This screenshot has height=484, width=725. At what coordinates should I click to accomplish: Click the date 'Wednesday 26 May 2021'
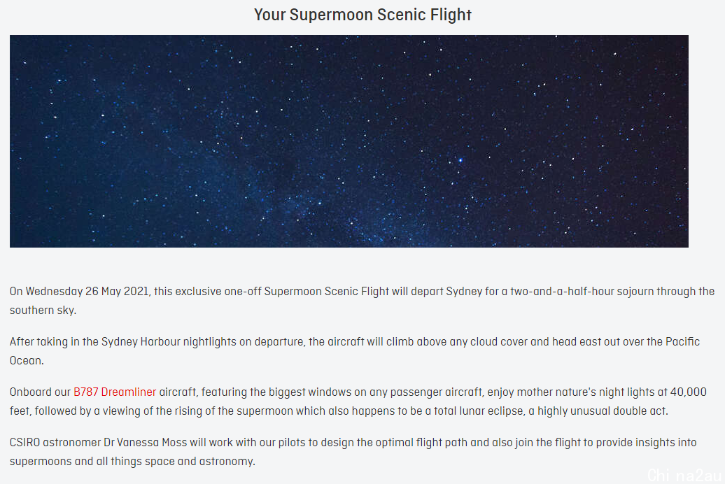coord(87,291)
